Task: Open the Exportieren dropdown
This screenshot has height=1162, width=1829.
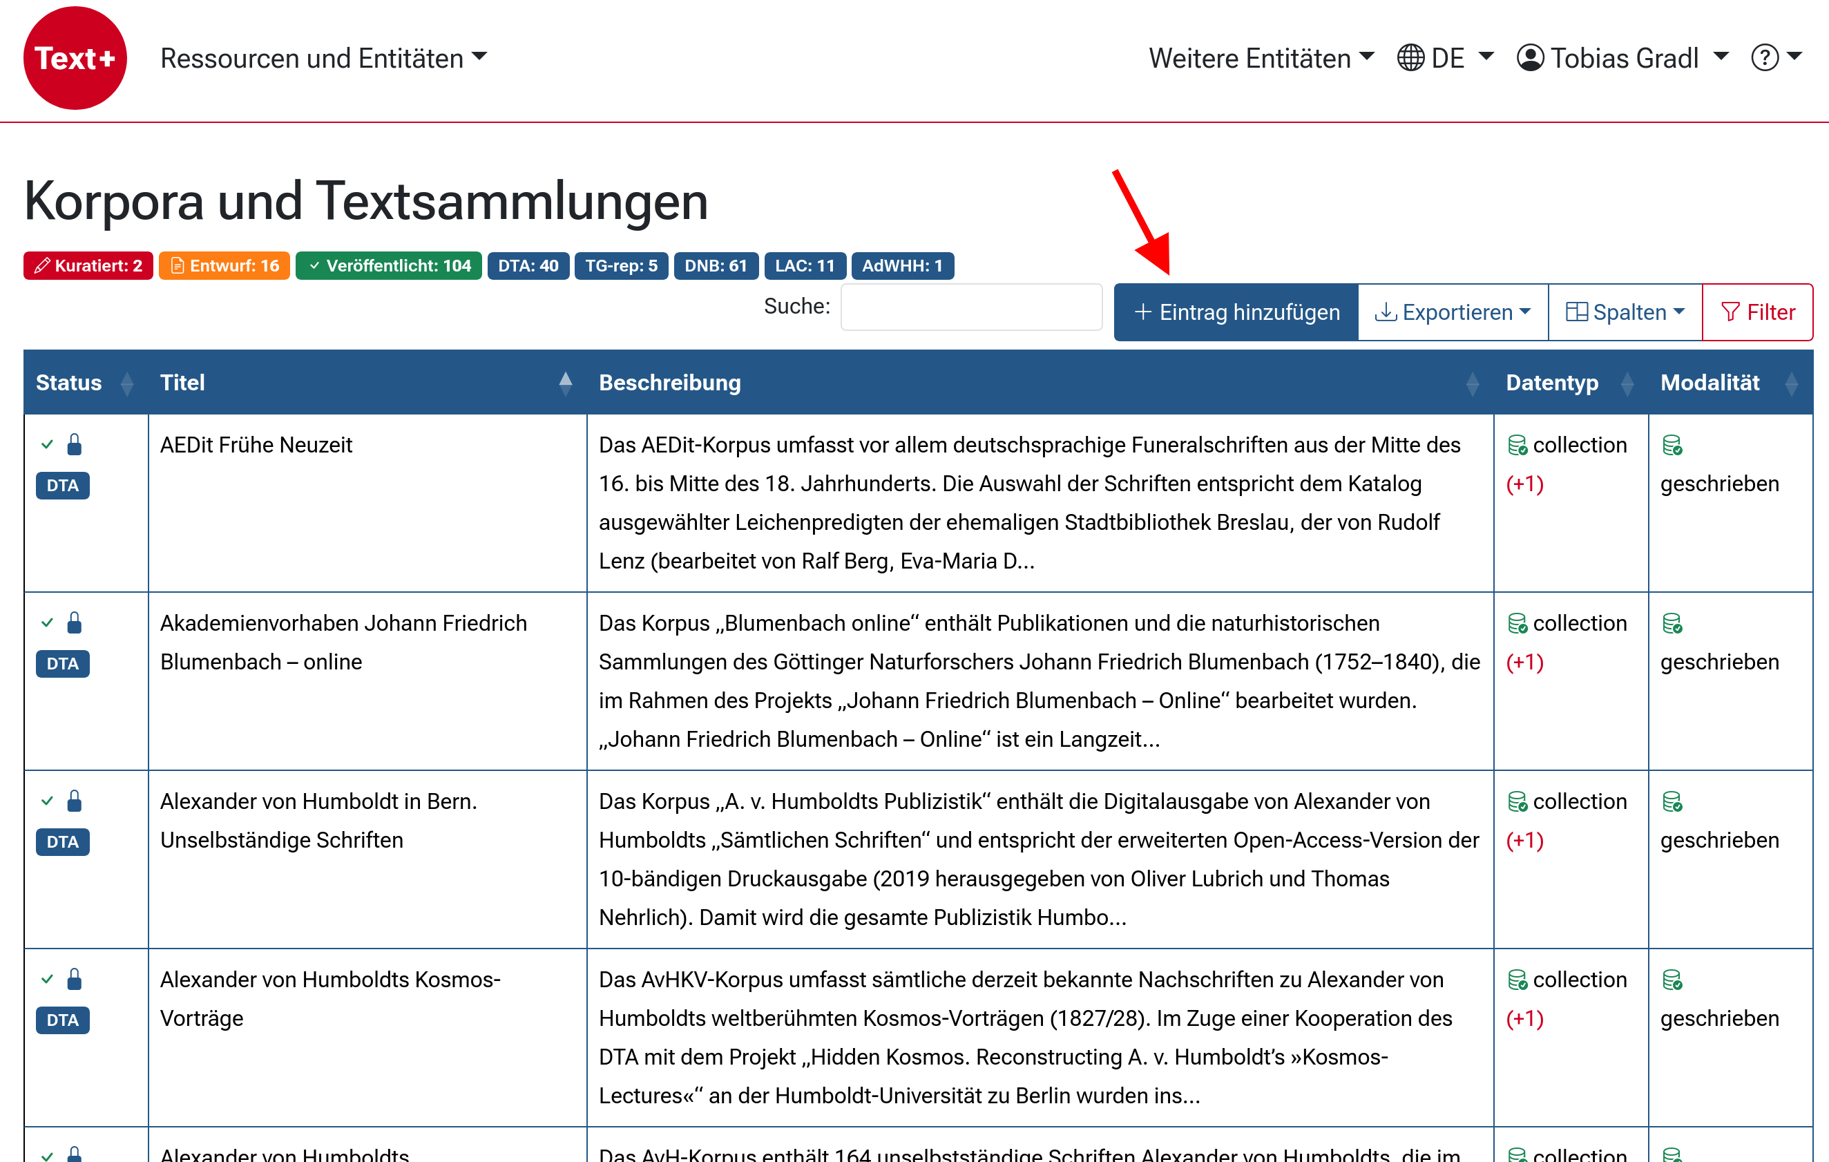Action: (1453, 312)
